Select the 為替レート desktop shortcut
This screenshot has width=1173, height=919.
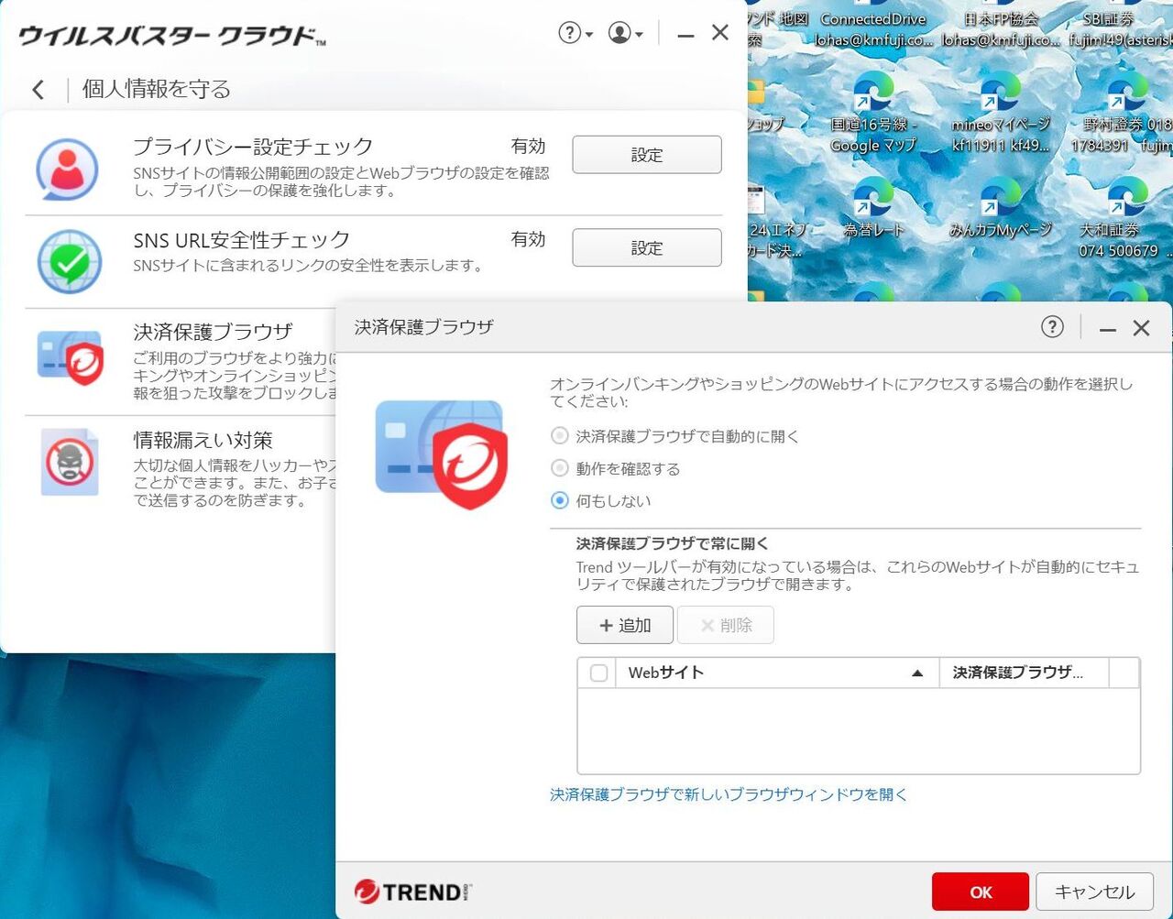coord(873,210)
